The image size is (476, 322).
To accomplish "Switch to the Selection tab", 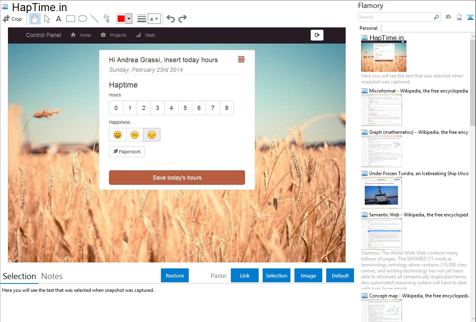I will [x=19, y=276].
